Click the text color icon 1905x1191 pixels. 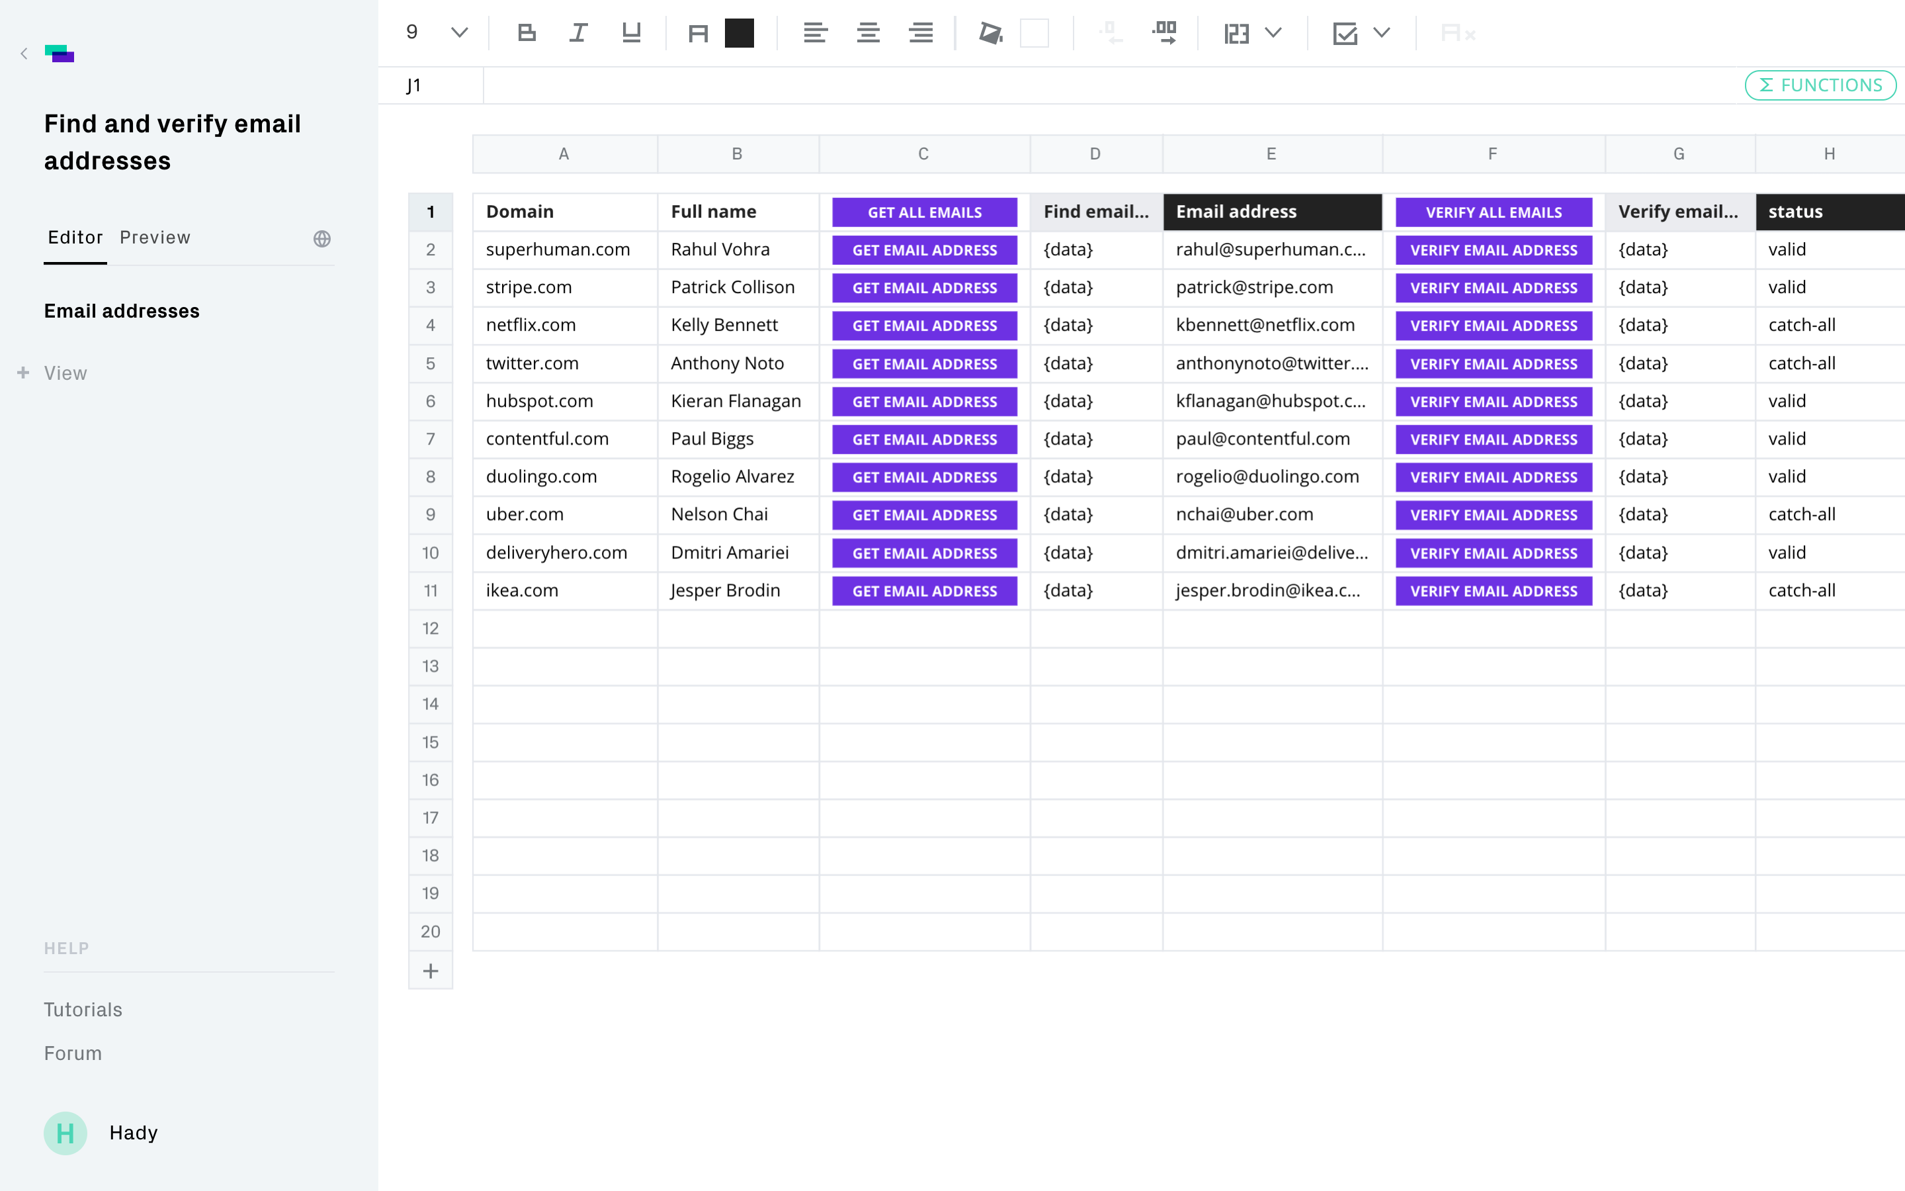697,33
